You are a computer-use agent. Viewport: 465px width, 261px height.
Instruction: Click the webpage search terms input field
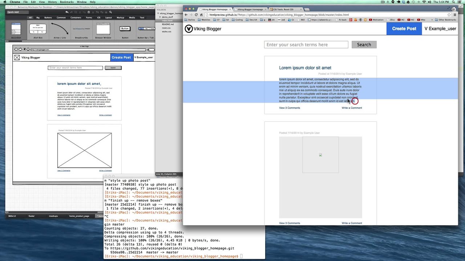coord(306,45)
